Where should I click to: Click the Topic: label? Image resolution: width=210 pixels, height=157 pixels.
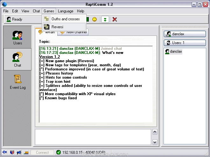pos(45,42)
